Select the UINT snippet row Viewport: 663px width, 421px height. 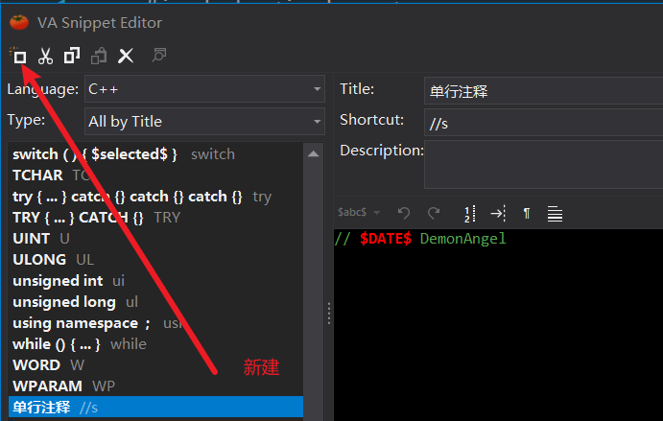(155, 239)
